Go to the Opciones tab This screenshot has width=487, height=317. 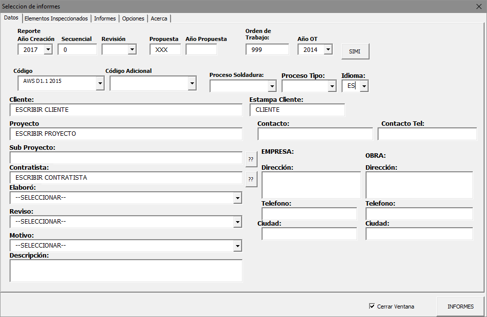pos(133,18)
